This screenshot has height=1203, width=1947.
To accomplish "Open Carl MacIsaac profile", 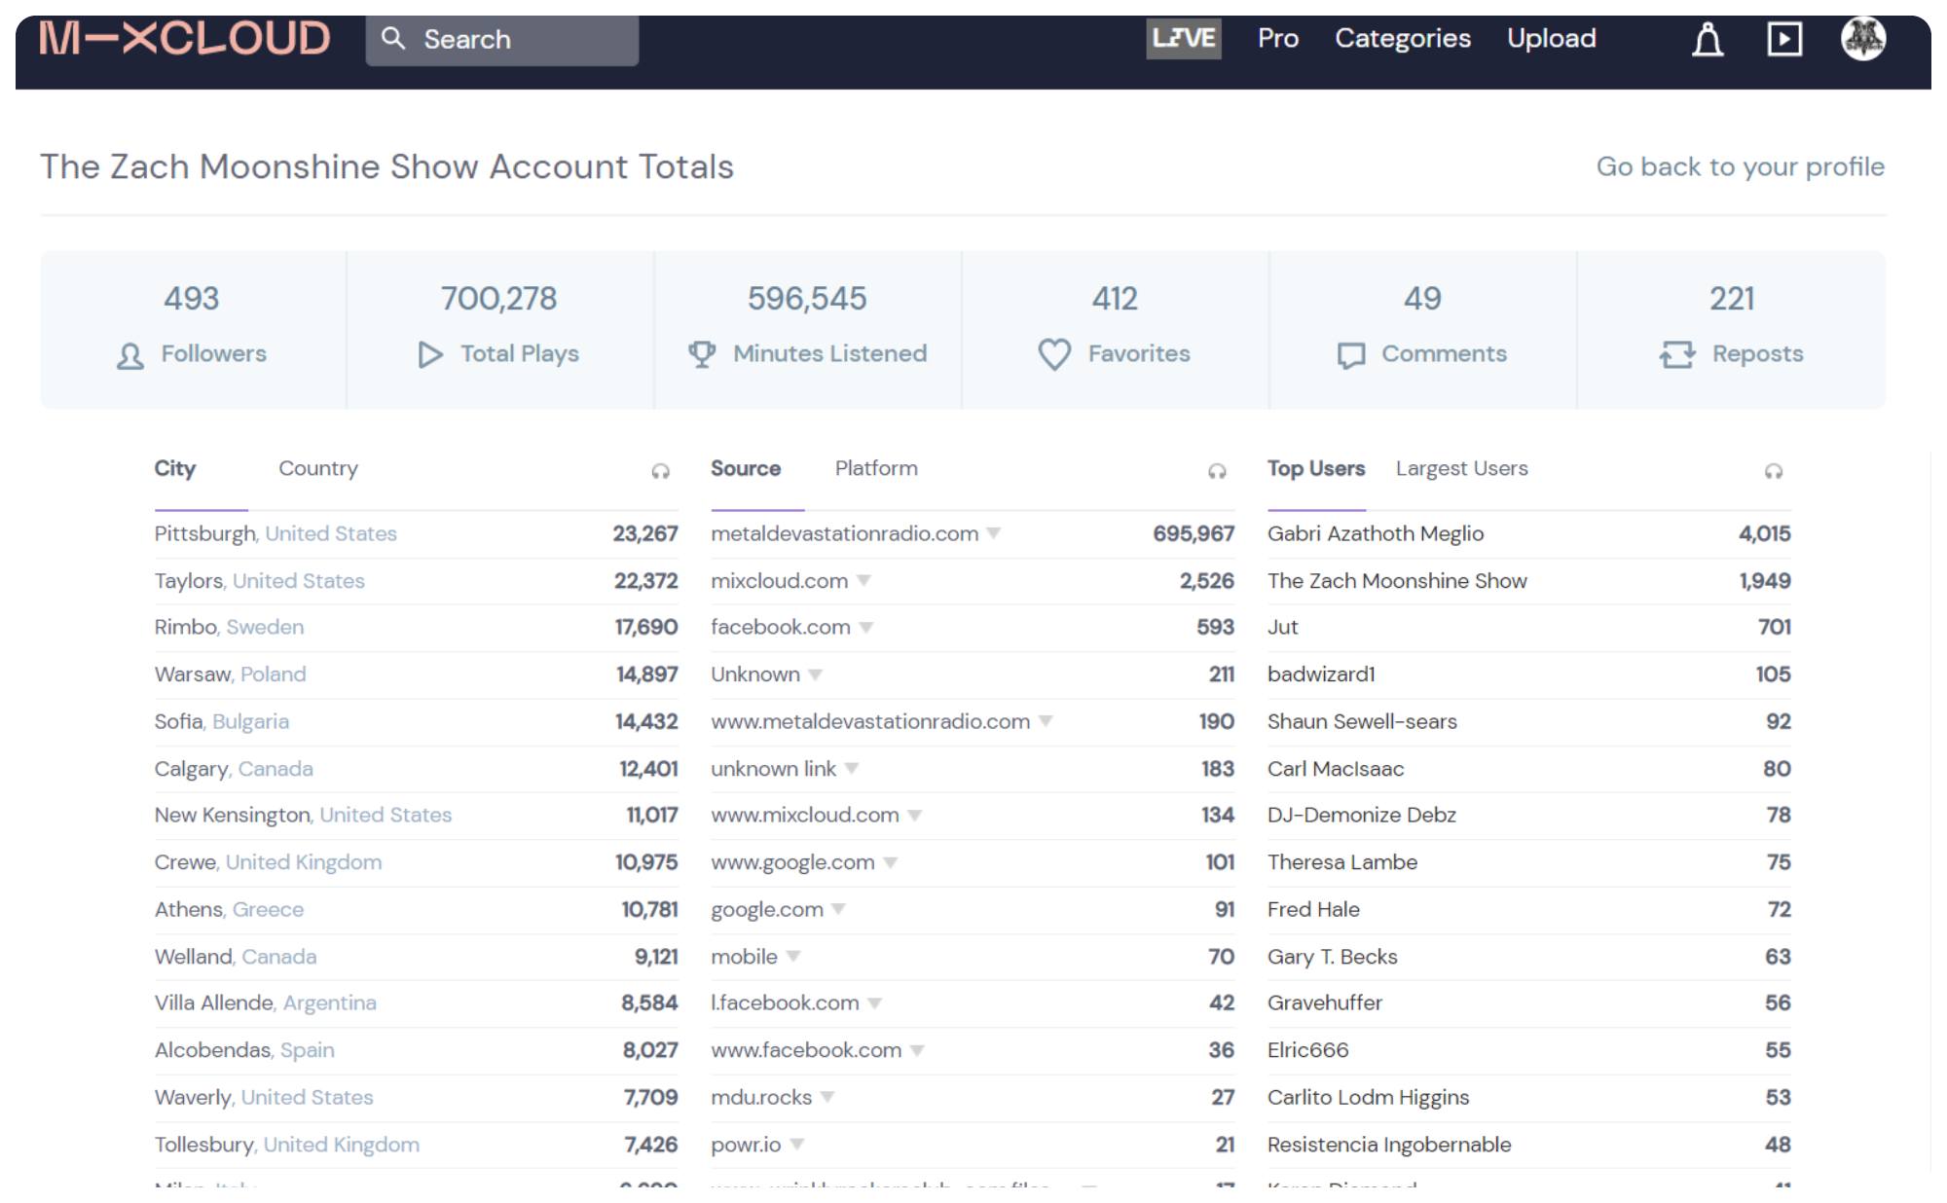I will (1336, 769).
